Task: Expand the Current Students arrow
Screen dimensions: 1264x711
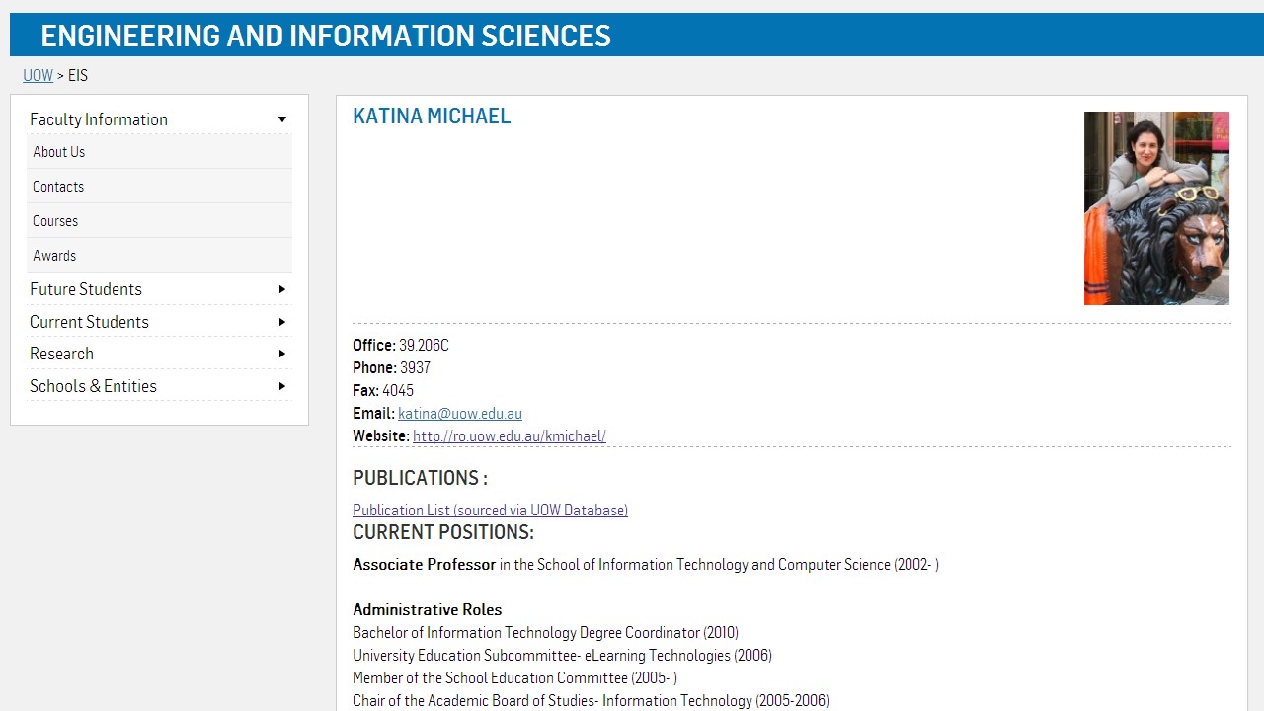Action: tap(282, 322)
